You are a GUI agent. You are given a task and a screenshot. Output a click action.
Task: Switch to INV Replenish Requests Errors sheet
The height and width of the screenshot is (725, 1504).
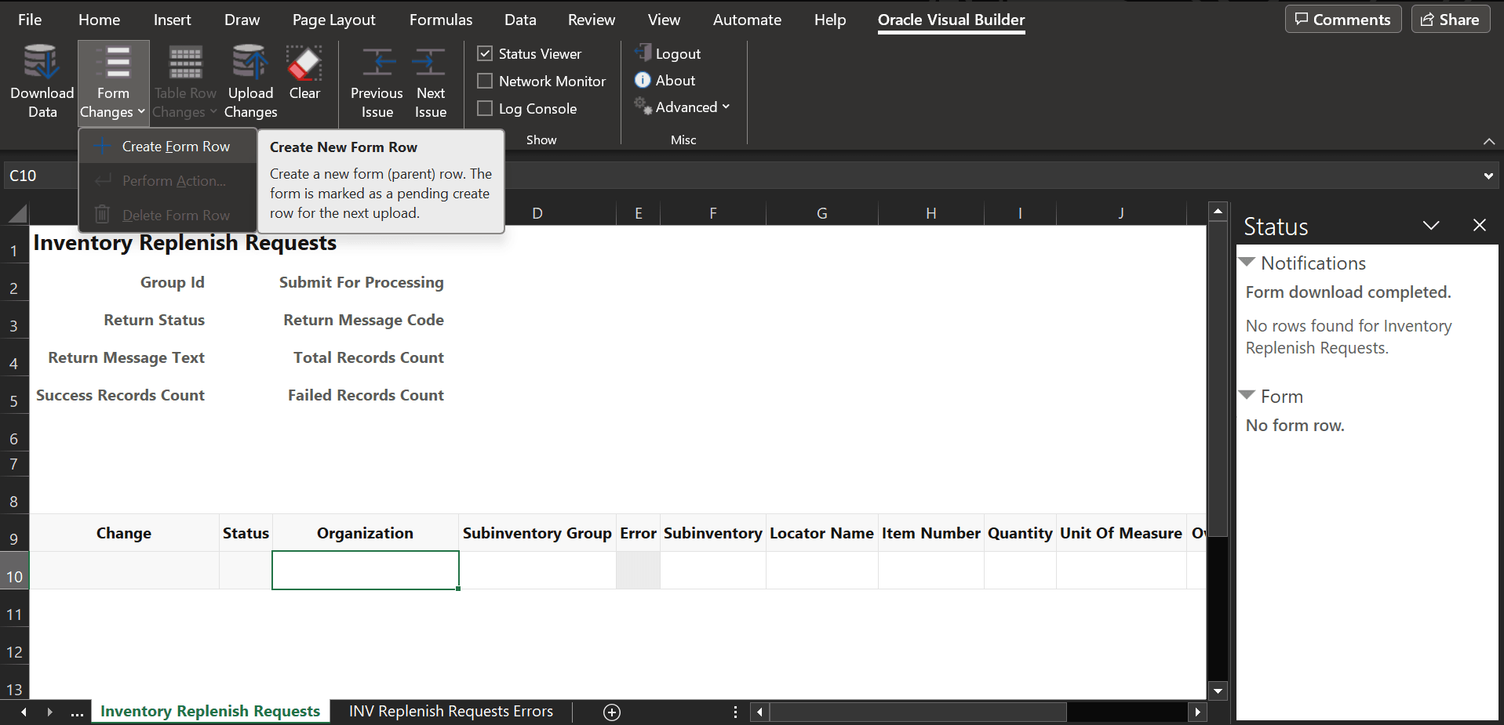coord(450,711)
